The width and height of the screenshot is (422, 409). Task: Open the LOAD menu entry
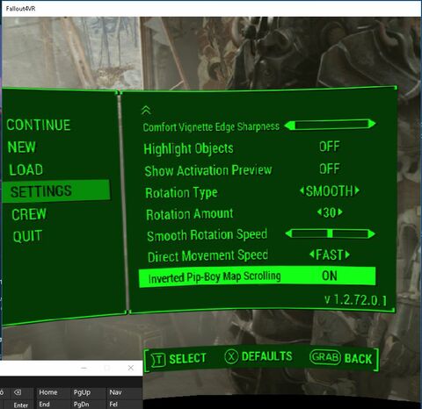click(x=26, y=169)
